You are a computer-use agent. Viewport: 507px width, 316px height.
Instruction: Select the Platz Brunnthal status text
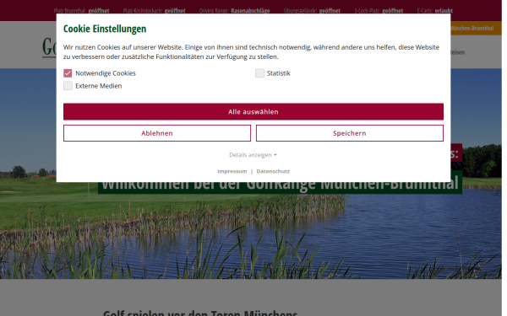click(x=81, y=11)
